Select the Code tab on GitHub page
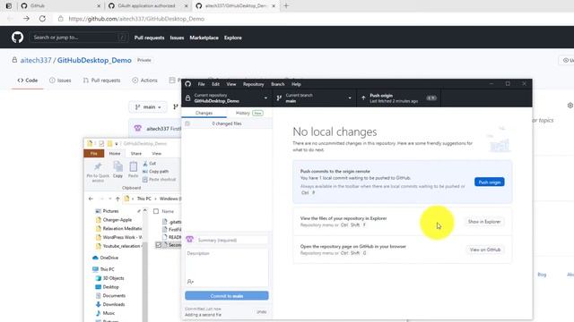The image size is (574, 322). [x=28, y=80]
